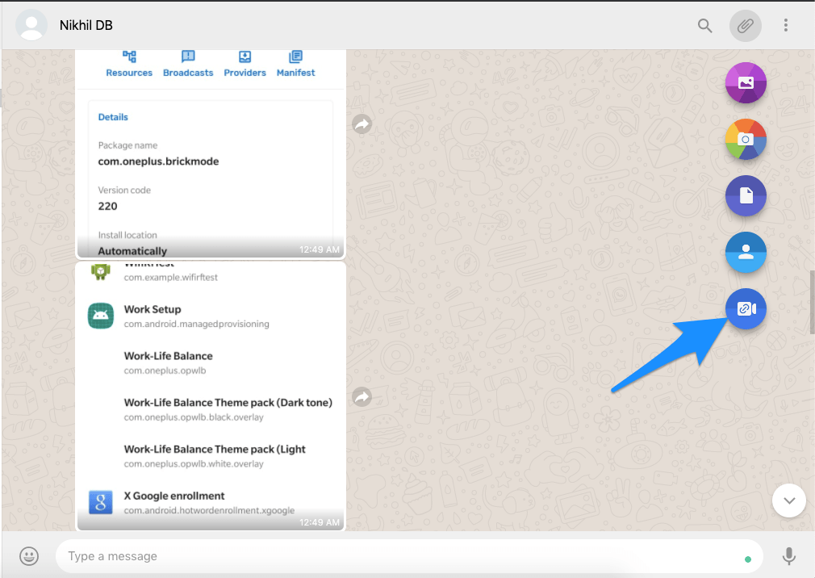
Task: Click the Details heading in the image
Action: pyautogui.click(x=113, y=117)
